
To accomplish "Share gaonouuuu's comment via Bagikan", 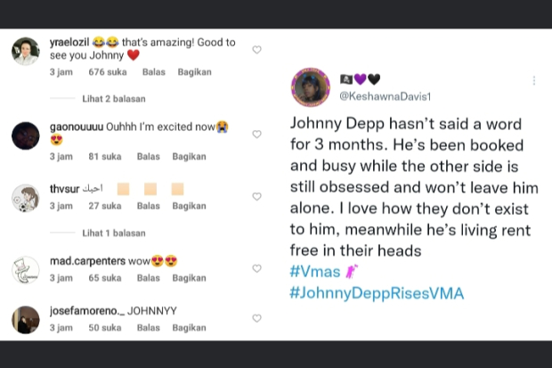I will [189, 157].
